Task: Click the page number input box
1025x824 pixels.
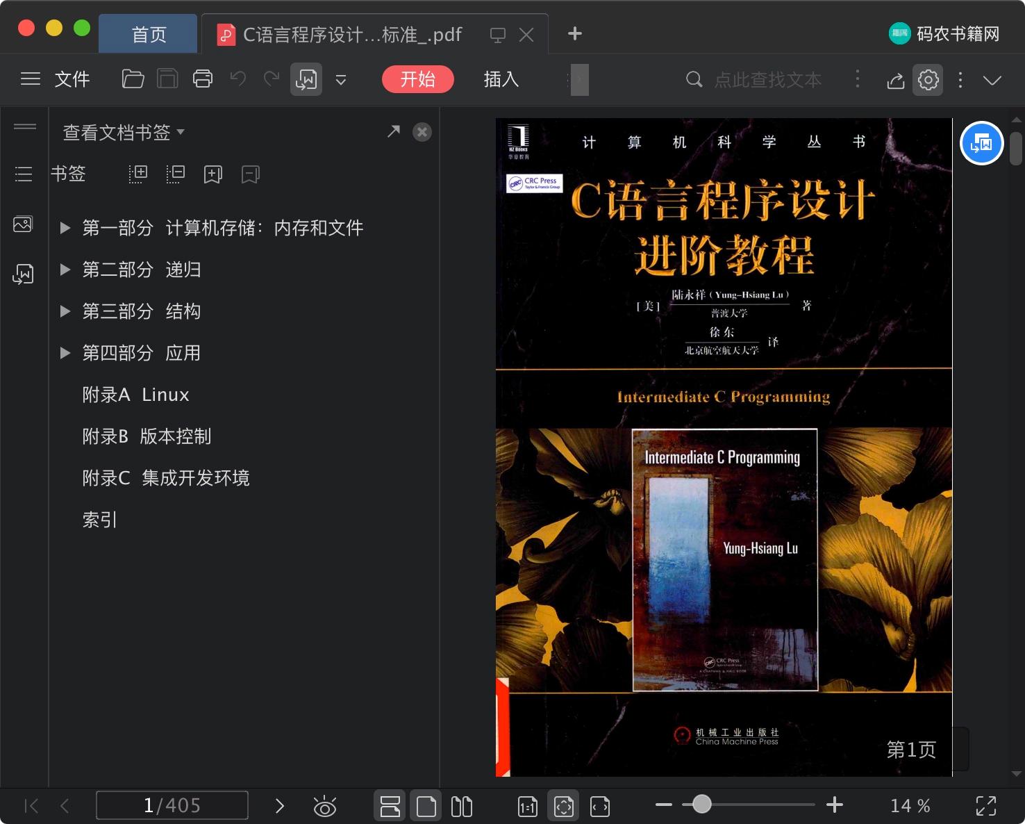Action: click(172, 805)
